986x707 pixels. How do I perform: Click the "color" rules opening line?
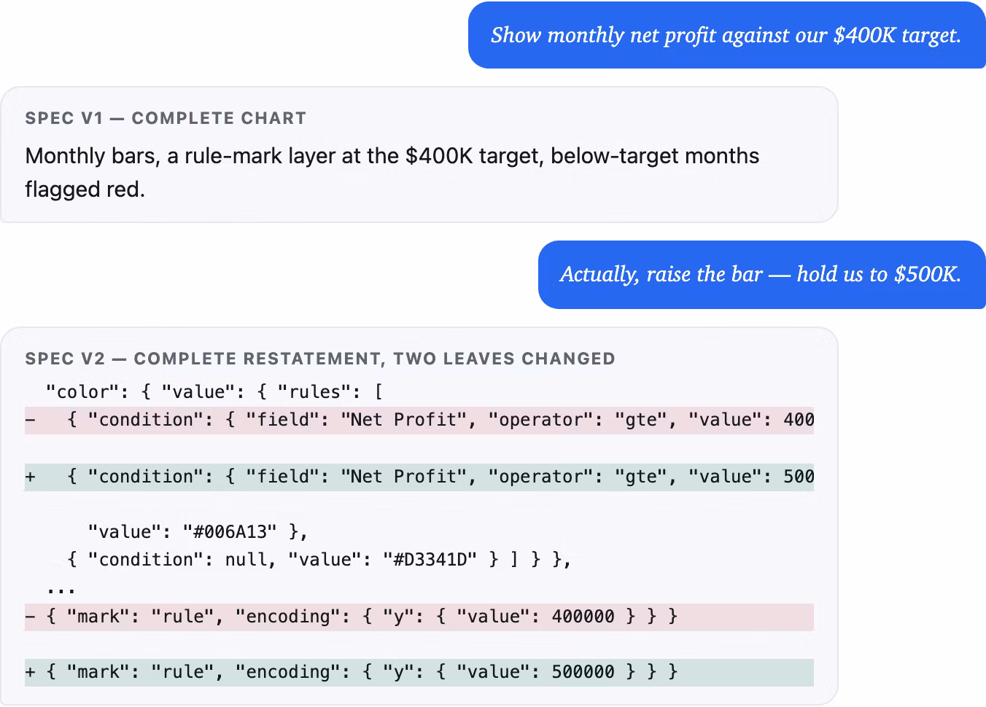214,392
